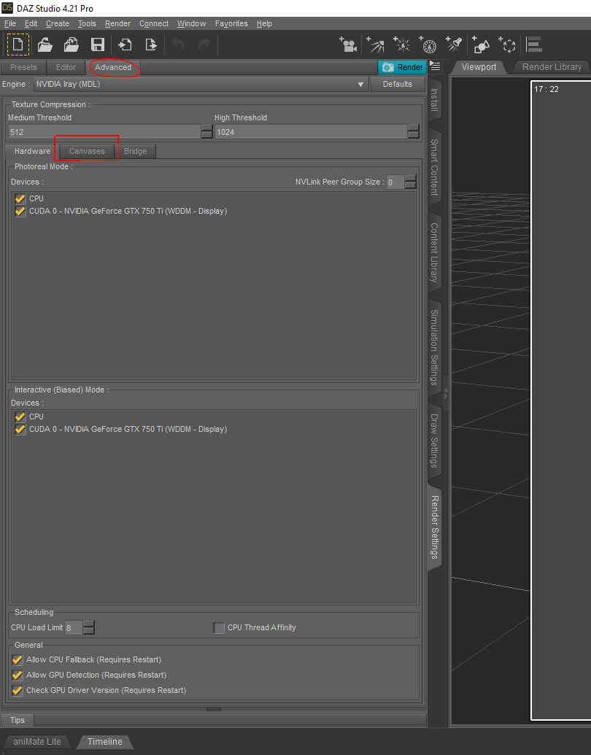This screenshot has height=755, width=591.
Task: Click the Merge file folder icon
Action: tap(72, 44)
